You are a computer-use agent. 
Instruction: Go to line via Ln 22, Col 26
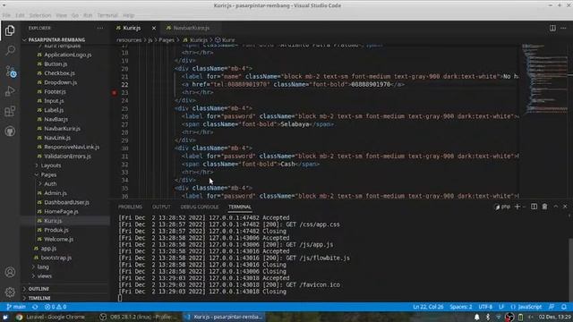click(428, 307)
